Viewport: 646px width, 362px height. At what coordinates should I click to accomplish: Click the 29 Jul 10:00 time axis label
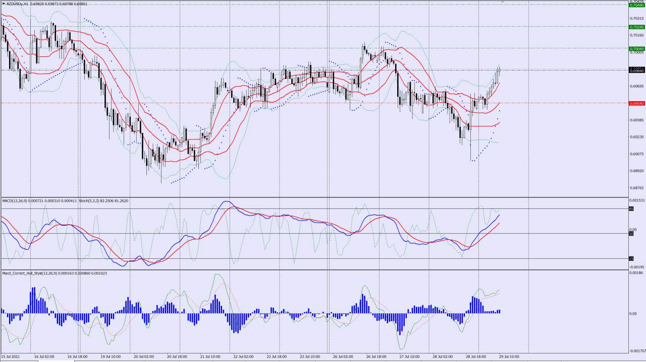click(509, 356)
